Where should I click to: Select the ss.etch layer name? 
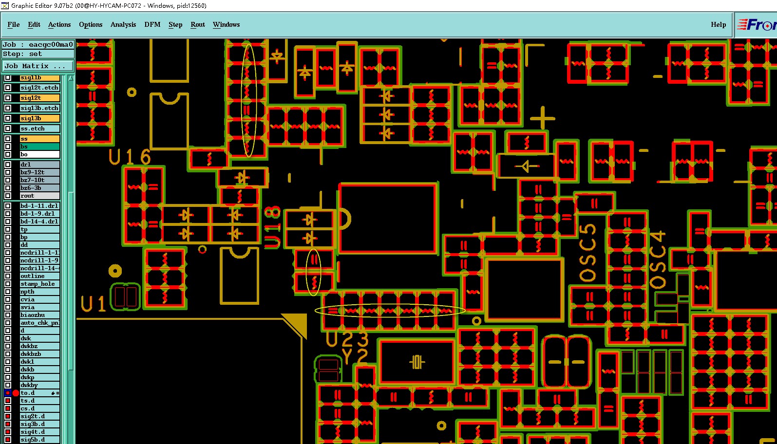[39, 129]
